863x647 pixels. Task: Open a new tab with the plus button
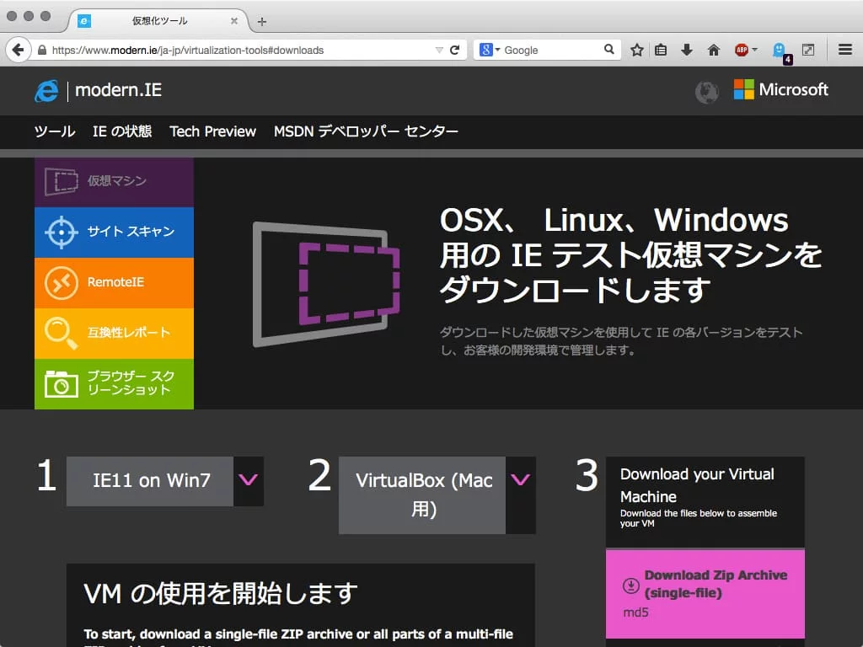[x=262, y=21]
